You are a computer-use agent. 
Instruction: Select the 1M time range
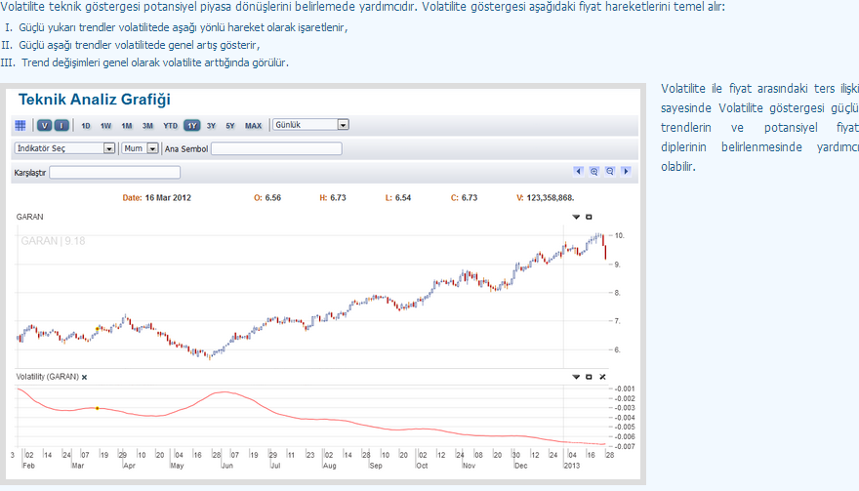(x=127, y=126)
